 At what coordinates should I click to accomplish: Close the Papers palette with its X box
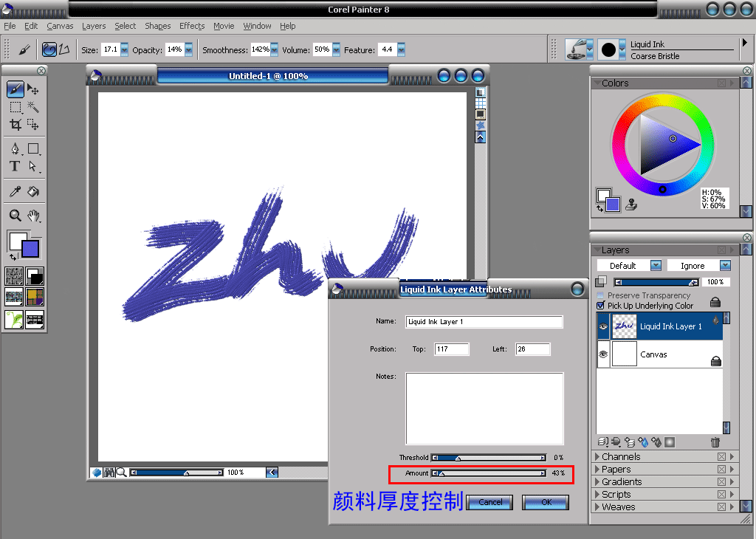coord(721,469)
